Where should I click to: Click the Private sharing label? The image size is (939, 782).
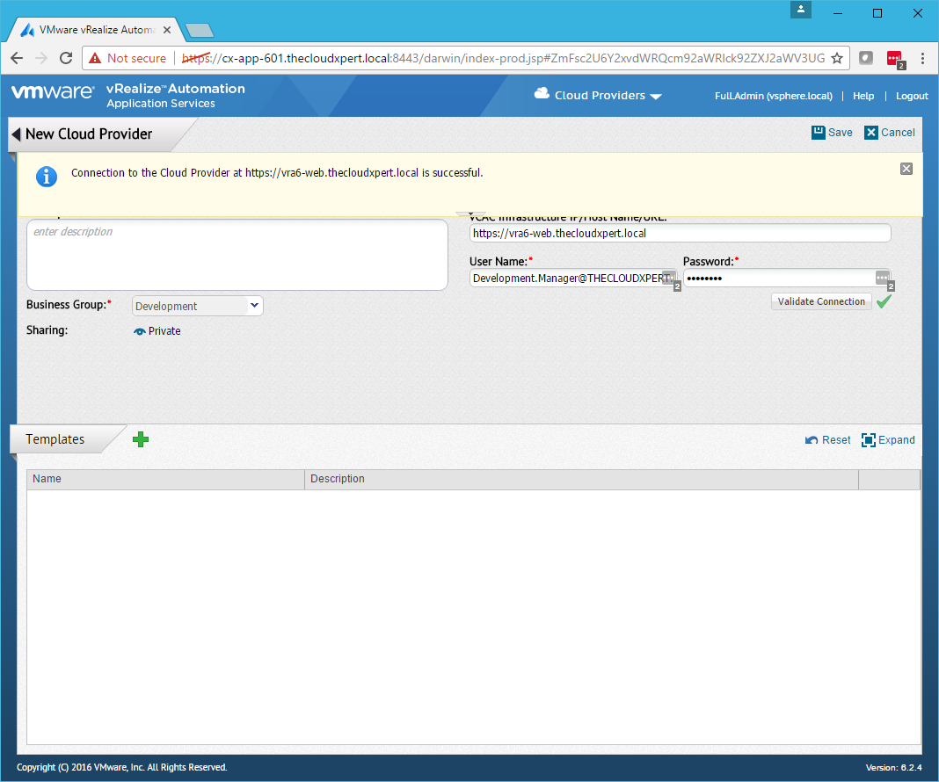[164, 331]
